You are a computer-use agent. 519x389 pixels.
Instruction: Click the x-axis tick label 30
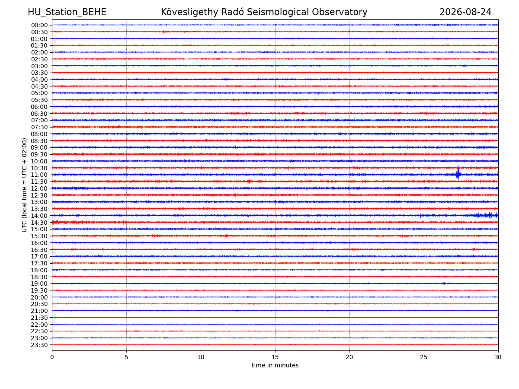pos(498,357)
